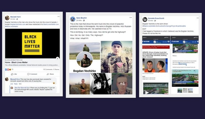Click Maxwell Horn's profile avatar on post
The image size is (205, 119).
(7, 18)
